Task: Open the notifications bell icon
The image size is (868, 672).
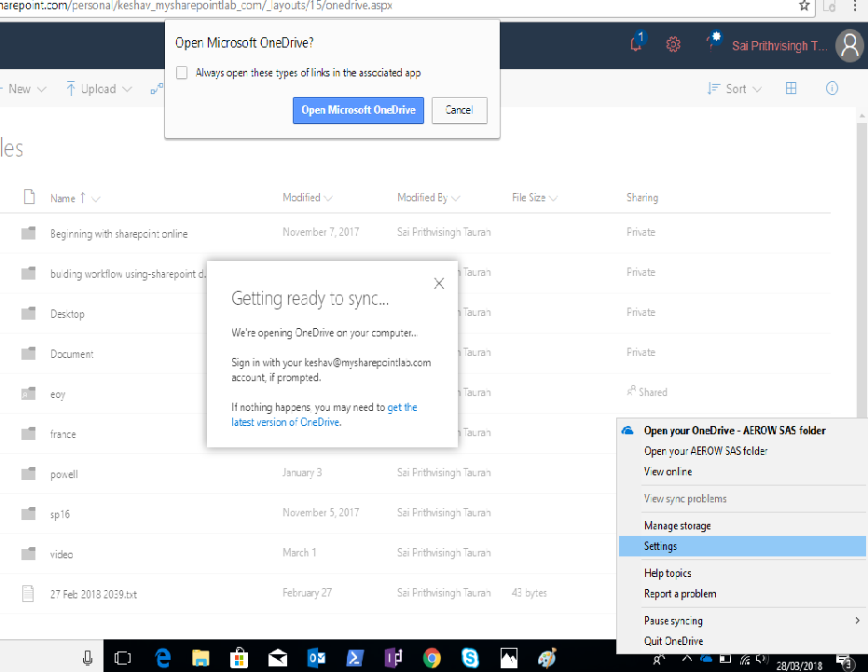Action: tap(637, 43)
